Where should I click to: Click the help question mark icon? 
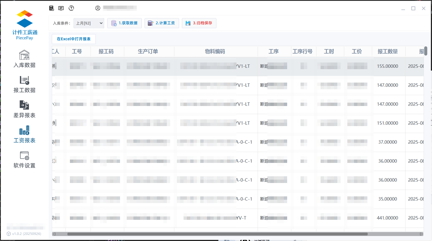71,8
